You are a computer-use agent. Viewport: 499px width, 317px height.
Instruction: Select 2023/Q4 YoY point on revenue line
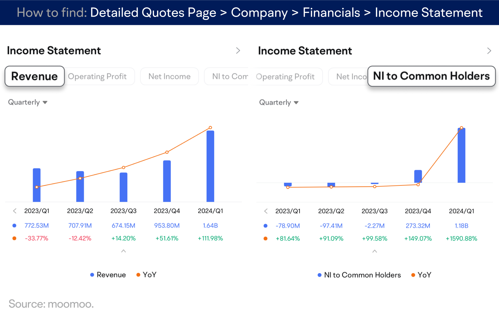pyautogui.click(x=167, y=152)
